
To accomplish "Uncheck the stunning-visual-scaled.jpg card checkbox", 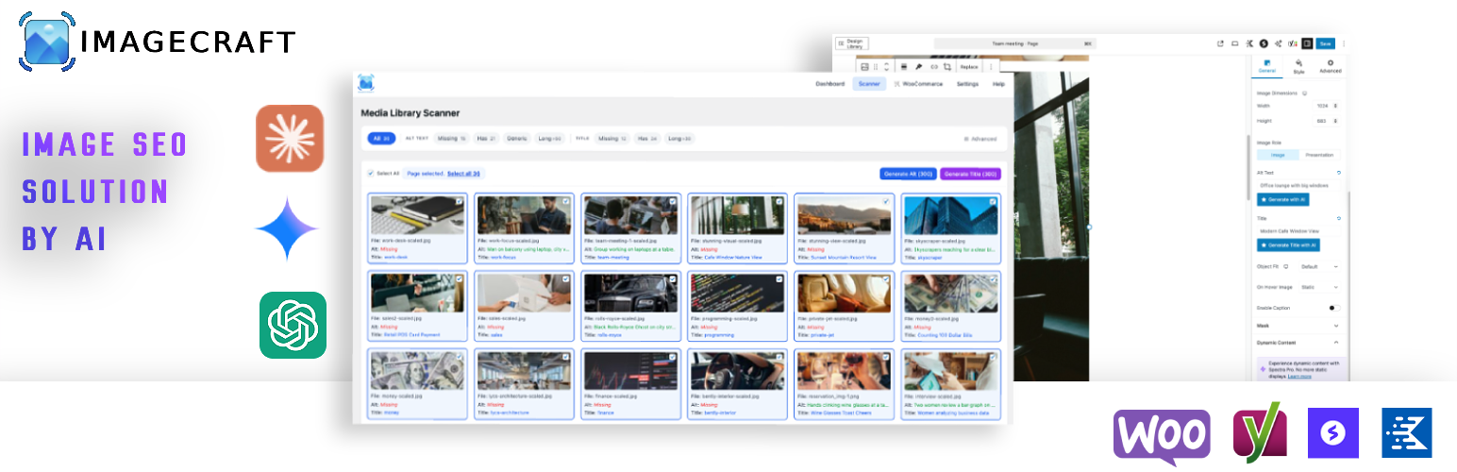I will [779, 201].
